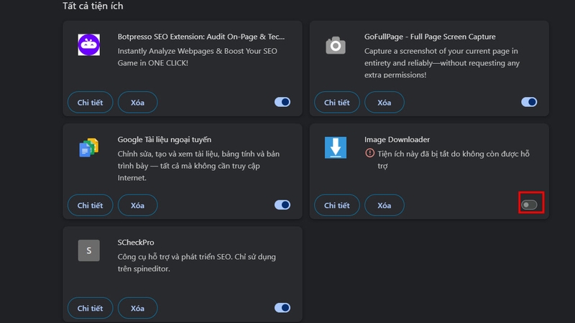Disable the Botpresso SEO Extension toggle
575x323 pixels.
tap(282, 103)
